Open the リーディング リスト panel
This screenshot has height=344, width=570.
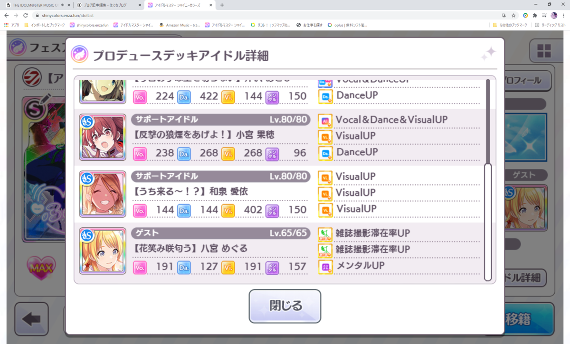pos(550,25)
